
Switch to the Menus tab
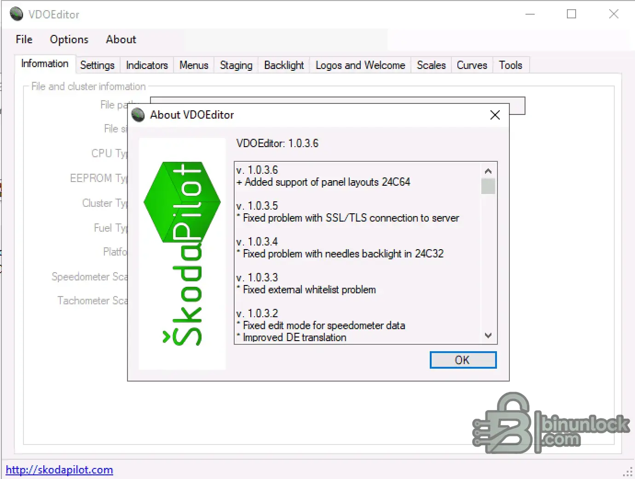(194, 65)
